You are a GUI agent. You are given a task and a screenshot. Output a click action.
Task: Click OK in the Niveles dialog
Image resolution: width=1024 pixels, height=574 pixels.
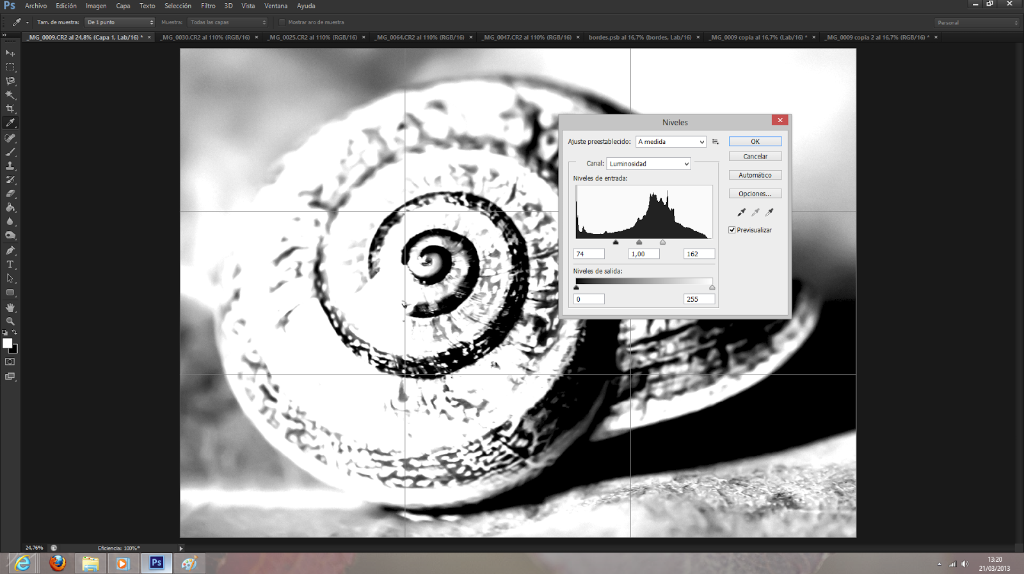pyautogui.click(x=755, y=142)
